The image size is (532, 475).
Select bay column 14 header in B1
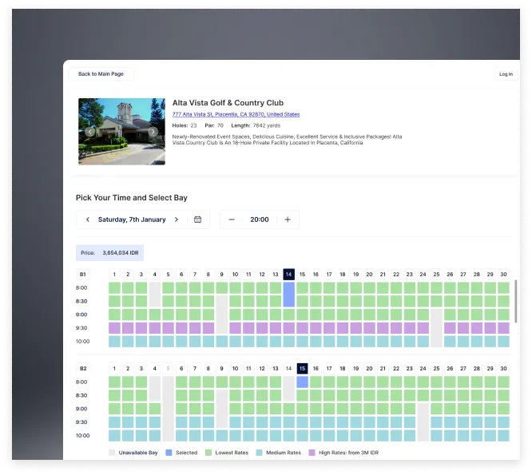coord(288,275)
